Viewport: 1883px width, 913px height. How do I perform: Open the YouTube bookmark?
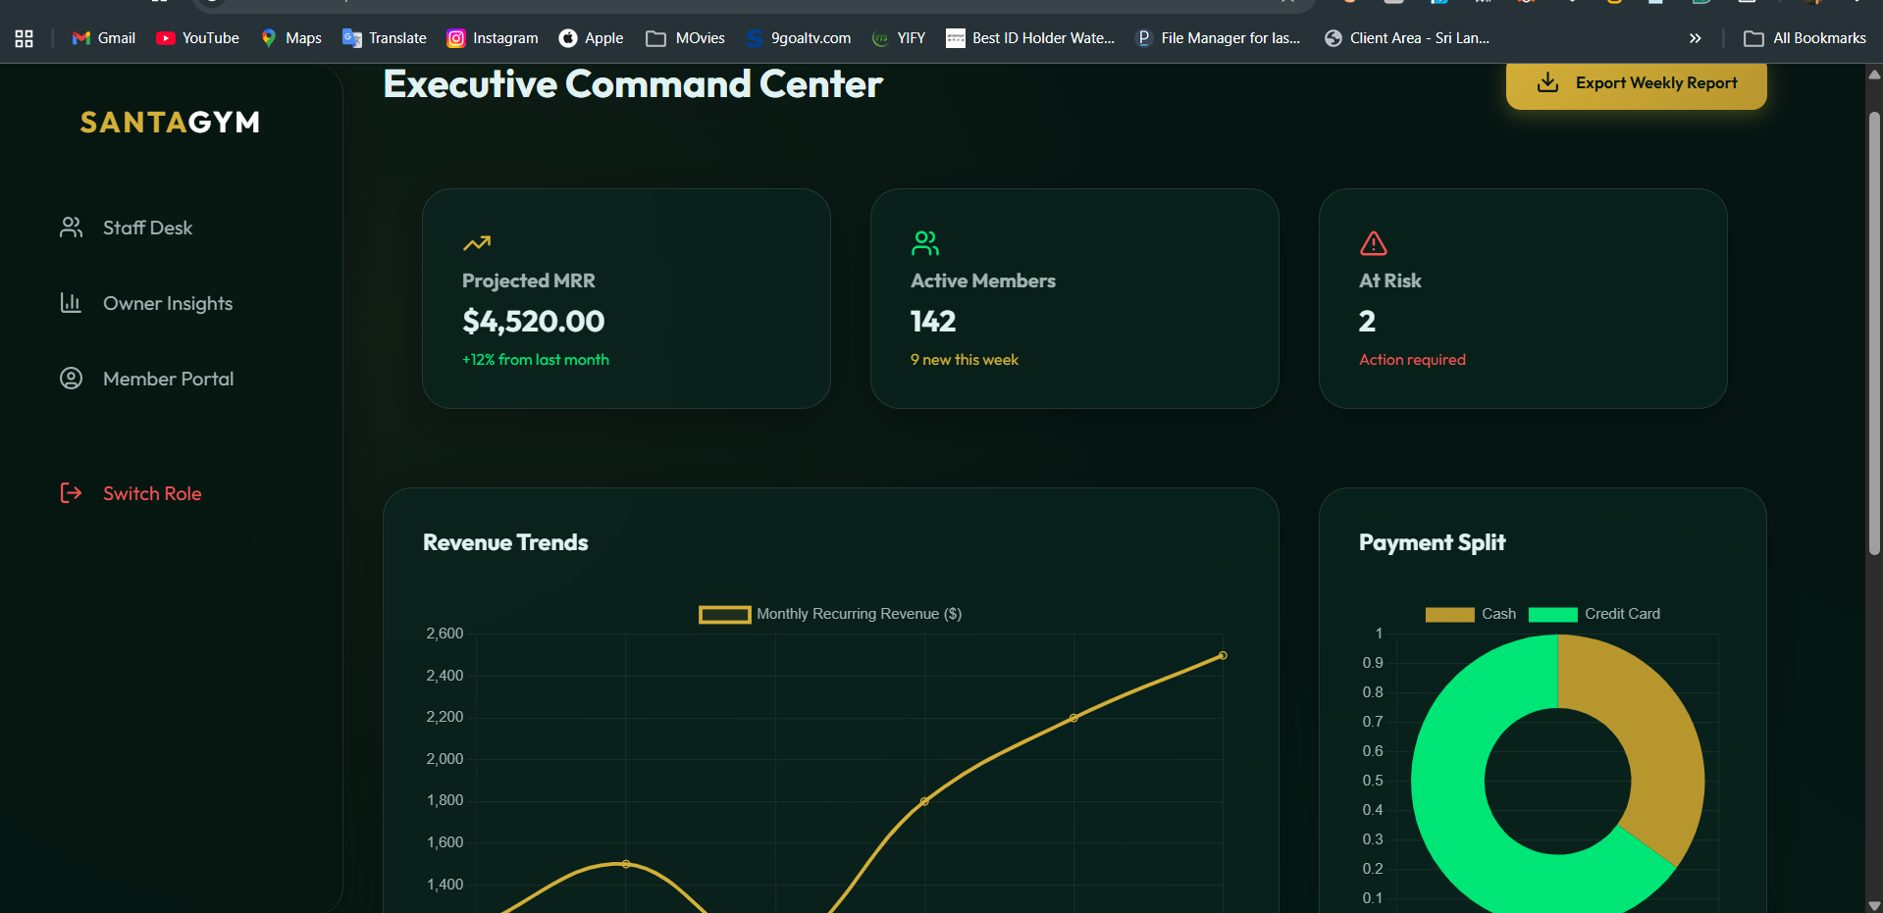tap(198, 38)
